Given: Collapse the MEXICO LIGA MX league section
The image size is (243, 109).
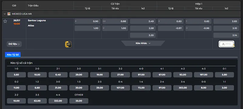Looking at the screenshot, I should 5,14.
